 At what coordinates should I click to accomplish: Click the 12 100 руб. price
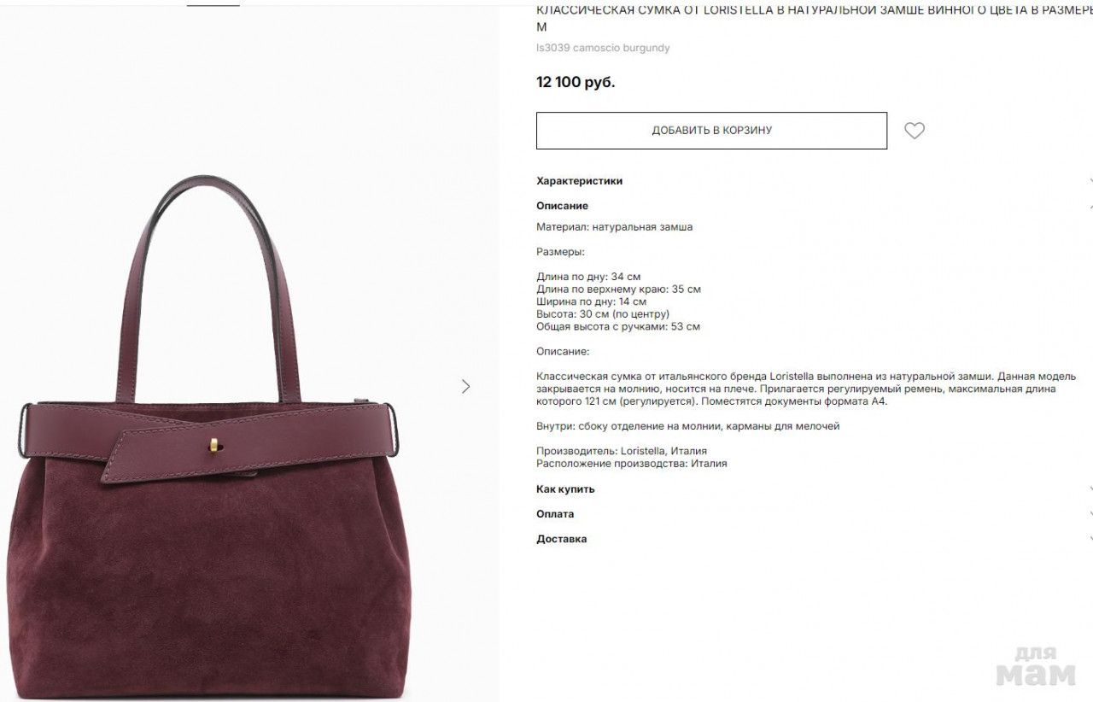click(576, 82)
